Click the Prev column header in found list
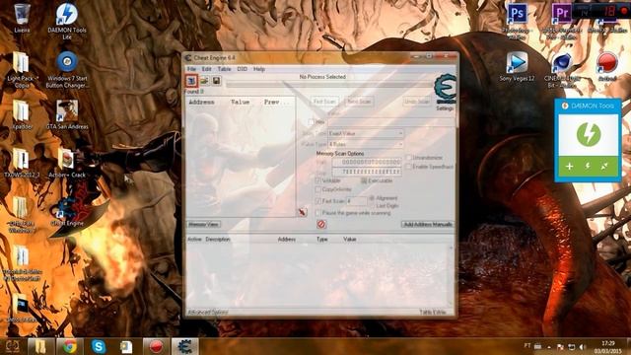This screenshot has width=631, height=355. 276,103
